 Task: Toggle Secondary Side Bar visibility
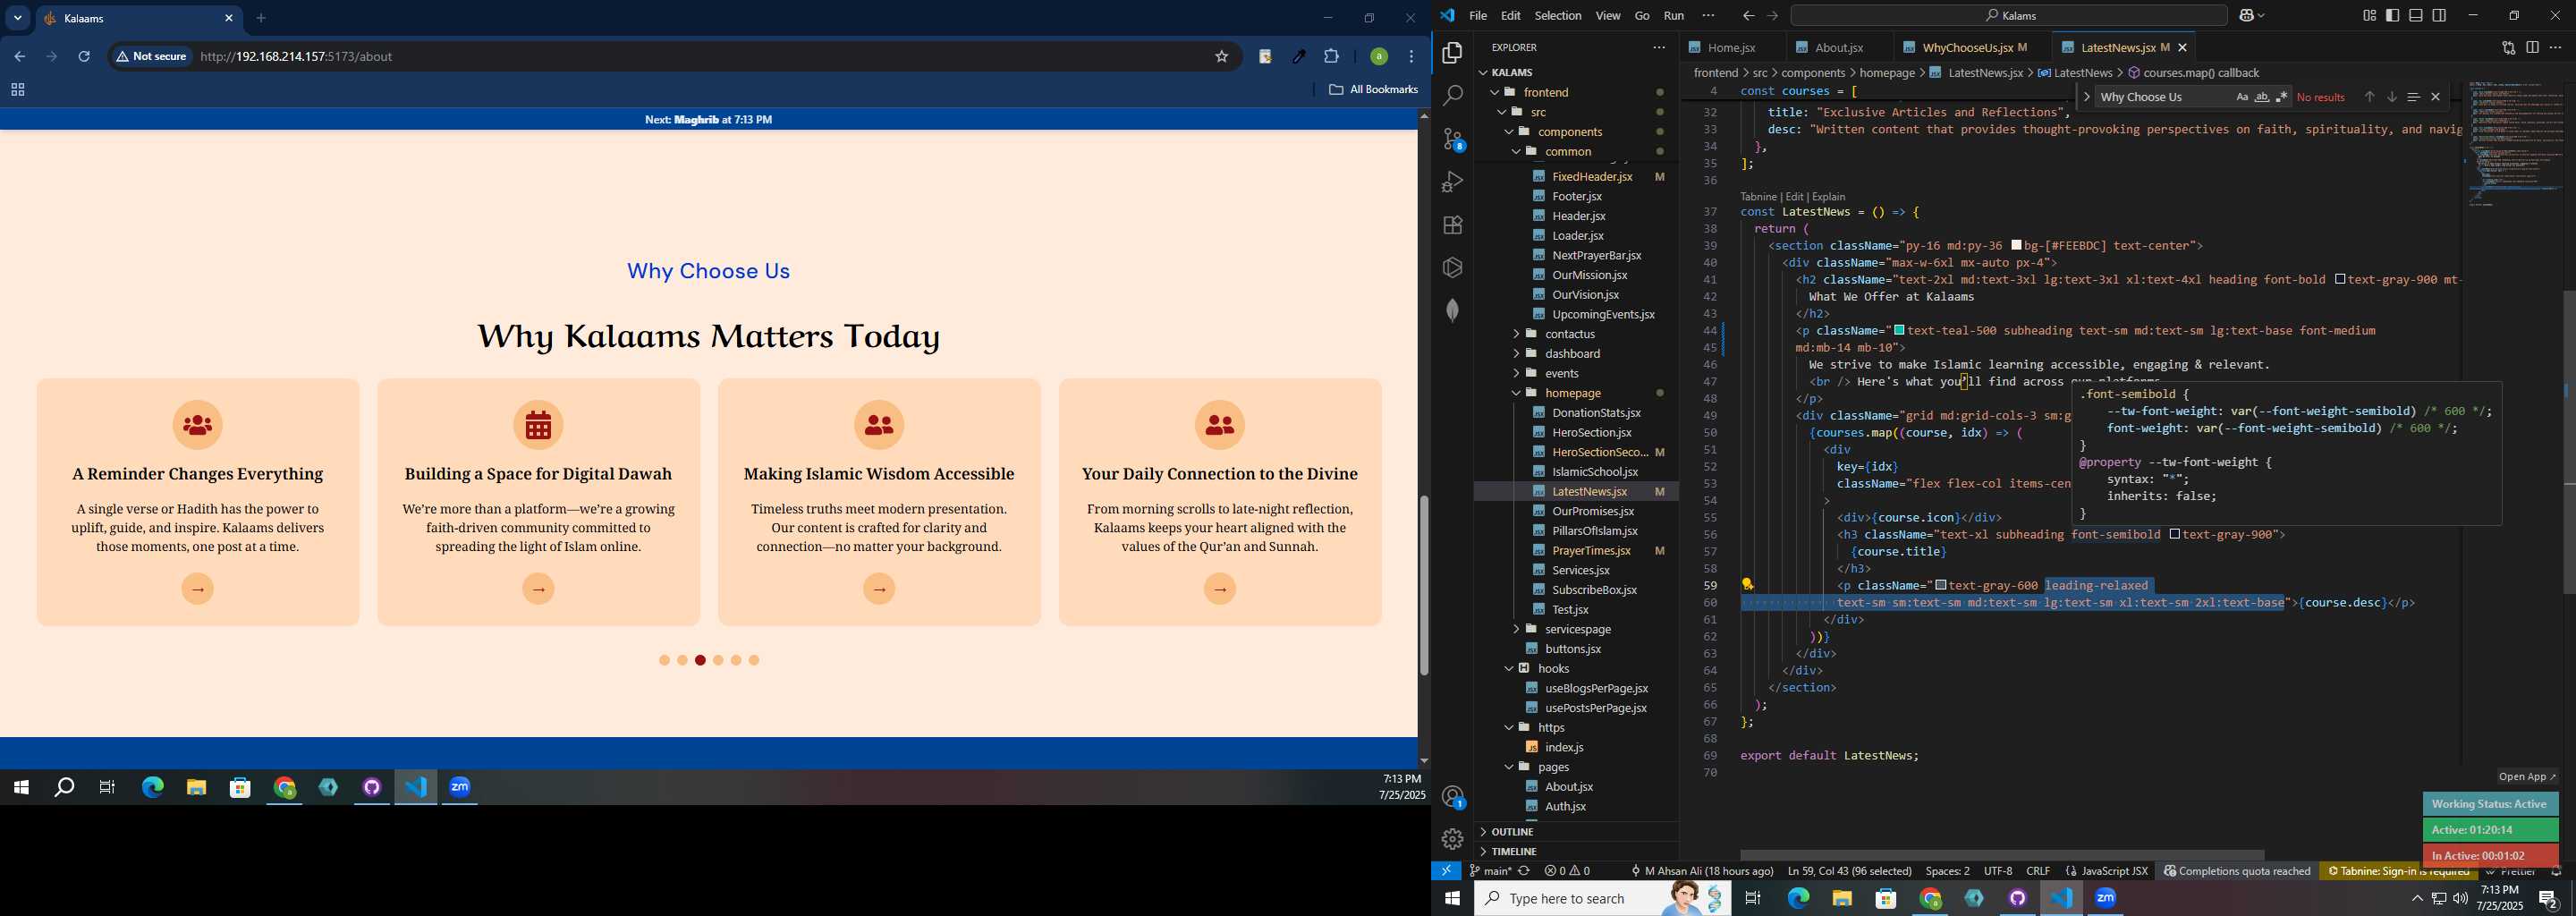click(x=2440, y=16)
